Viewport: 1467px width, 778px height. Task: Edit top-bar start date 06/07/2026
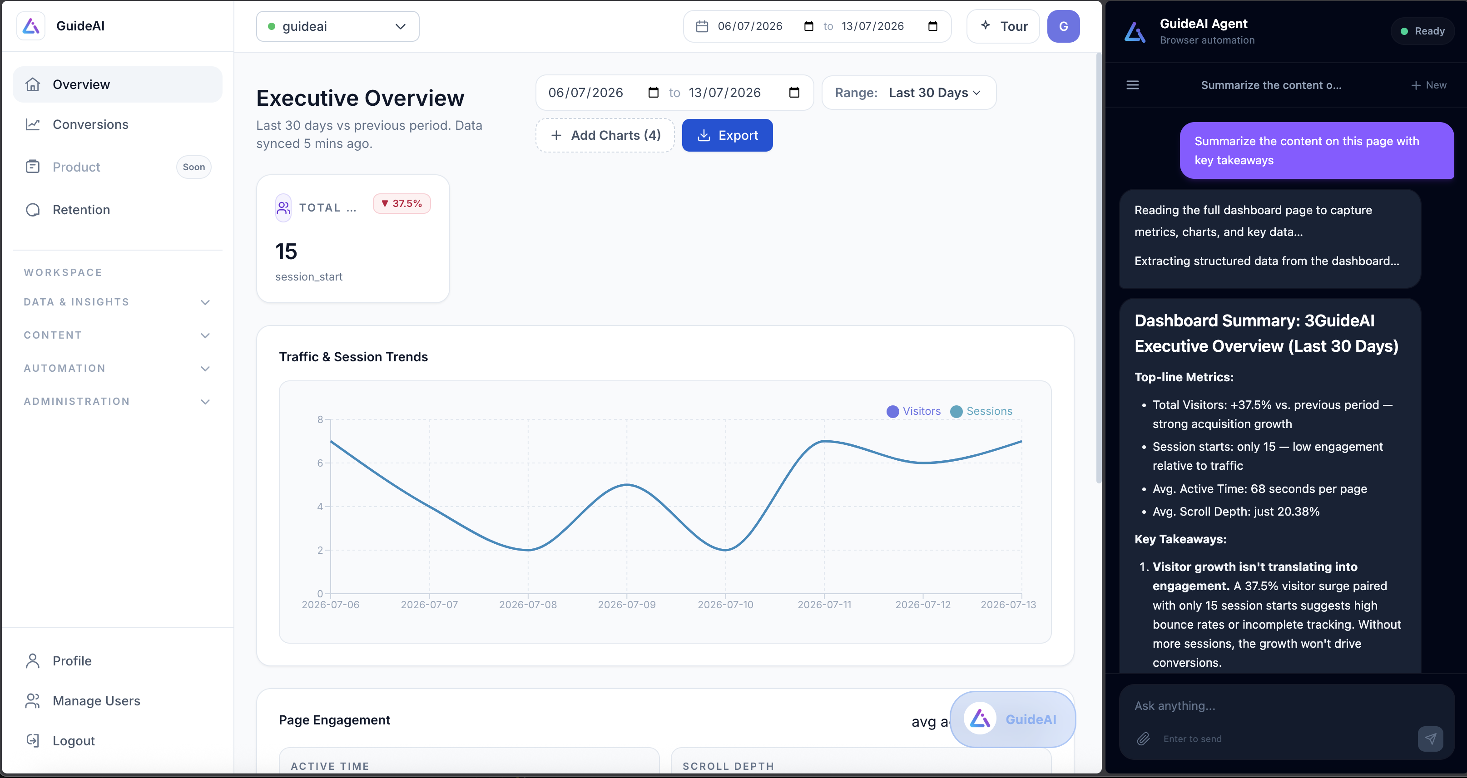coord(750,26)
